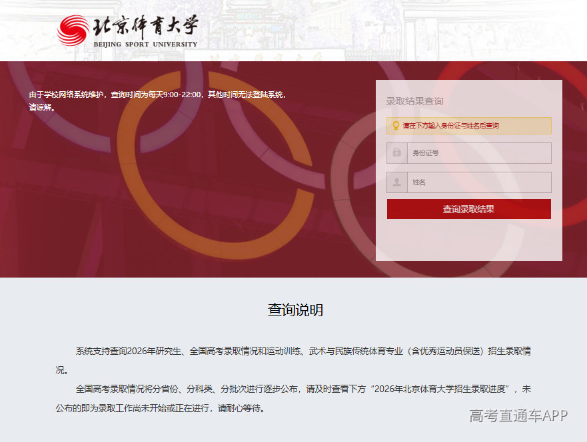The width and height of the screenshot is (587, 442).
Task: Click the person icon beside 姓名 field
Action: pos(397,182)
